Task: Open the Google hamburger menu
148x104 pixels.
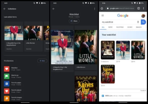Action: [103, 15]
